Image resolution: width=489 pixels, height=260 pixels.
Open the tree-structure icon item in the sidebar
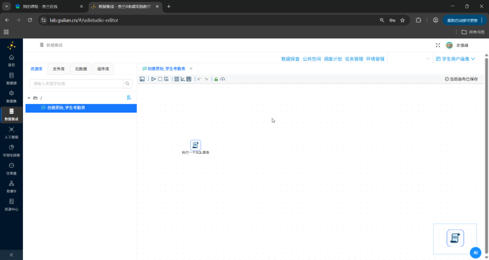[x=12, y=187]
